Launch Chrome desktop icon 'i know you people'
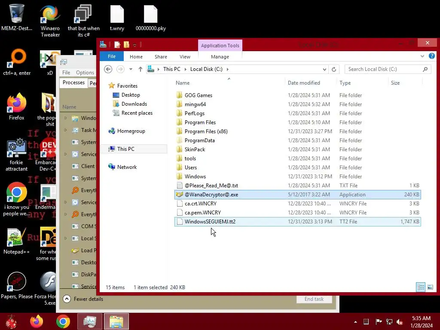 pos(17,199)
